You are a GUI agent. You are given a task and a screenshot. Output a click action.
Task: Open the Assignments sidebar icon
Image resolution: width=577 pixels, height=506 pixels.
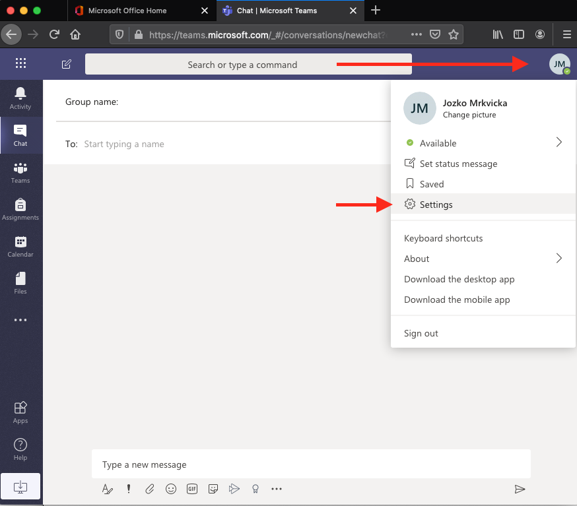click(20, 209)
